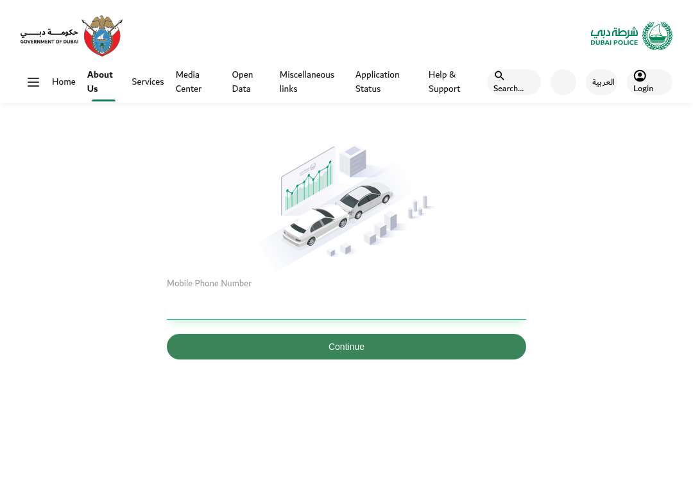693x493 pixels.
Task: Click the green Continue button
Action: click(x=346, y=347)
